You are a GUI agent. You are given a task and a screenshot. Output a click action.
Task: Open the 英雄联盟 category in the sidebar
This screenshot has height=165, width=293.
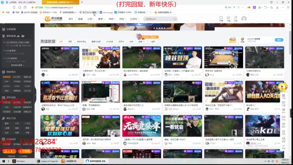pos(7,77)
